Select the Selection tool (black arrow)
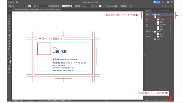Viewport: 183px width, 103px height. coord(9,13)
